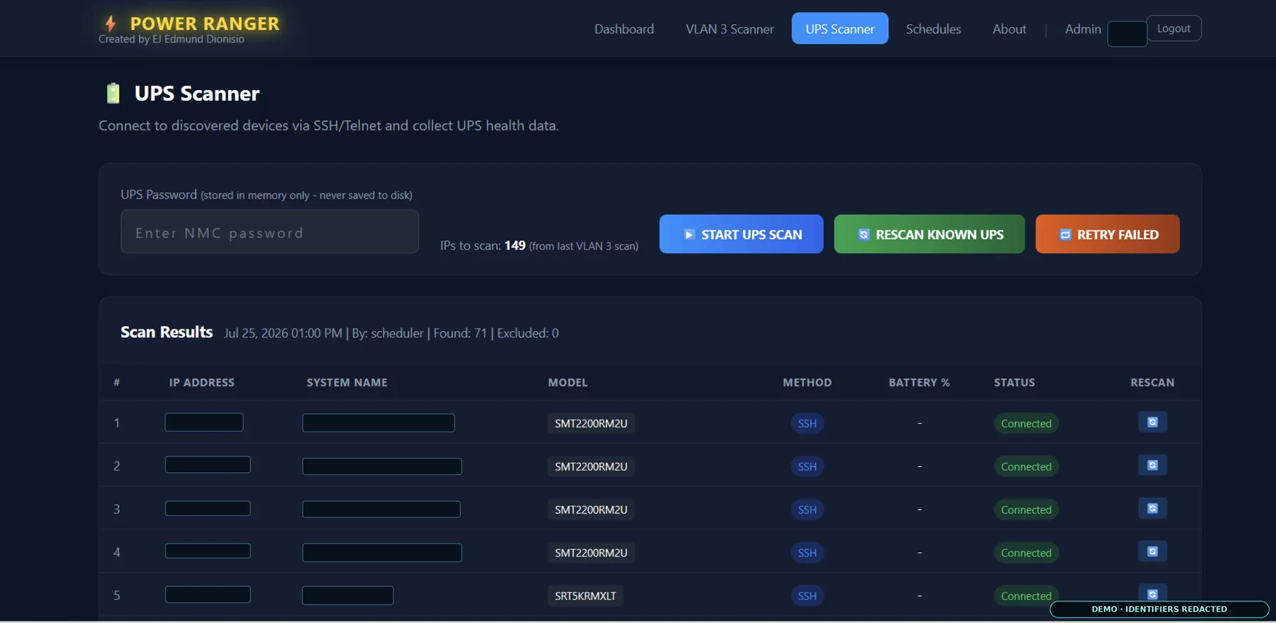Open the Admin section
Screen dimensions: 1276x623
1082,29
